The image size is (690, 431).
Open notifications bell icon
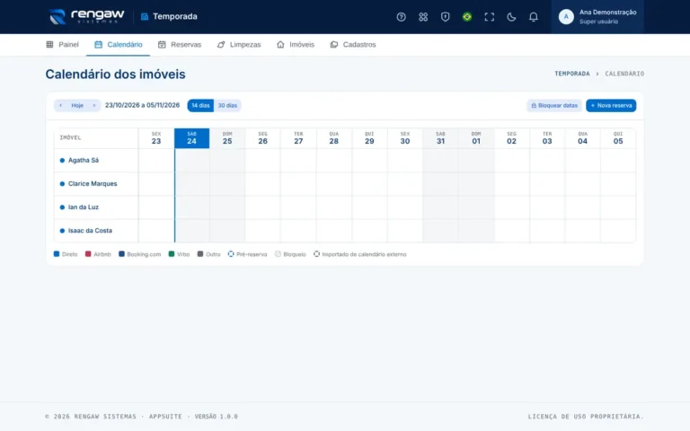(533, 17)
